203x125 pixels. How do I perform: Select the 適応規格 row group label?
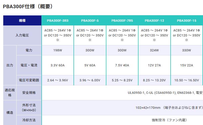(x=10, y=93)
